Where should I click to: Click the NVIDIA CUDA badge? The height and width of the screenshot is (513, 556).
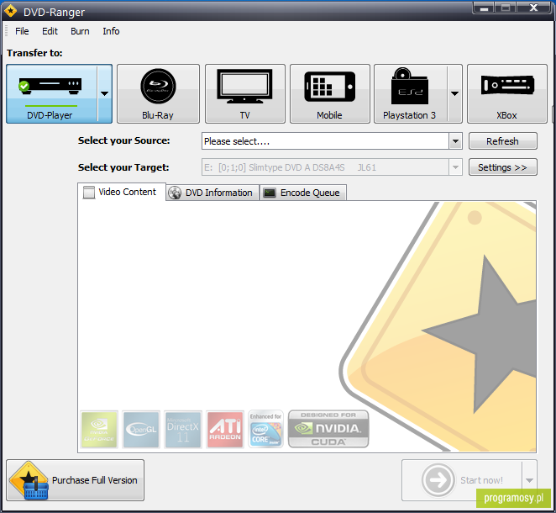(x=328, y=429)
